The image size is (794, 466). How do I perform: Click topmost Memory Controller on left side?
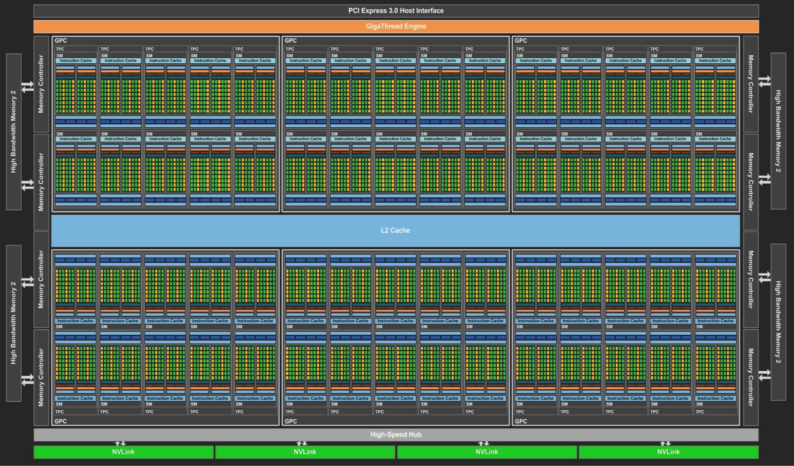point(41,84)
